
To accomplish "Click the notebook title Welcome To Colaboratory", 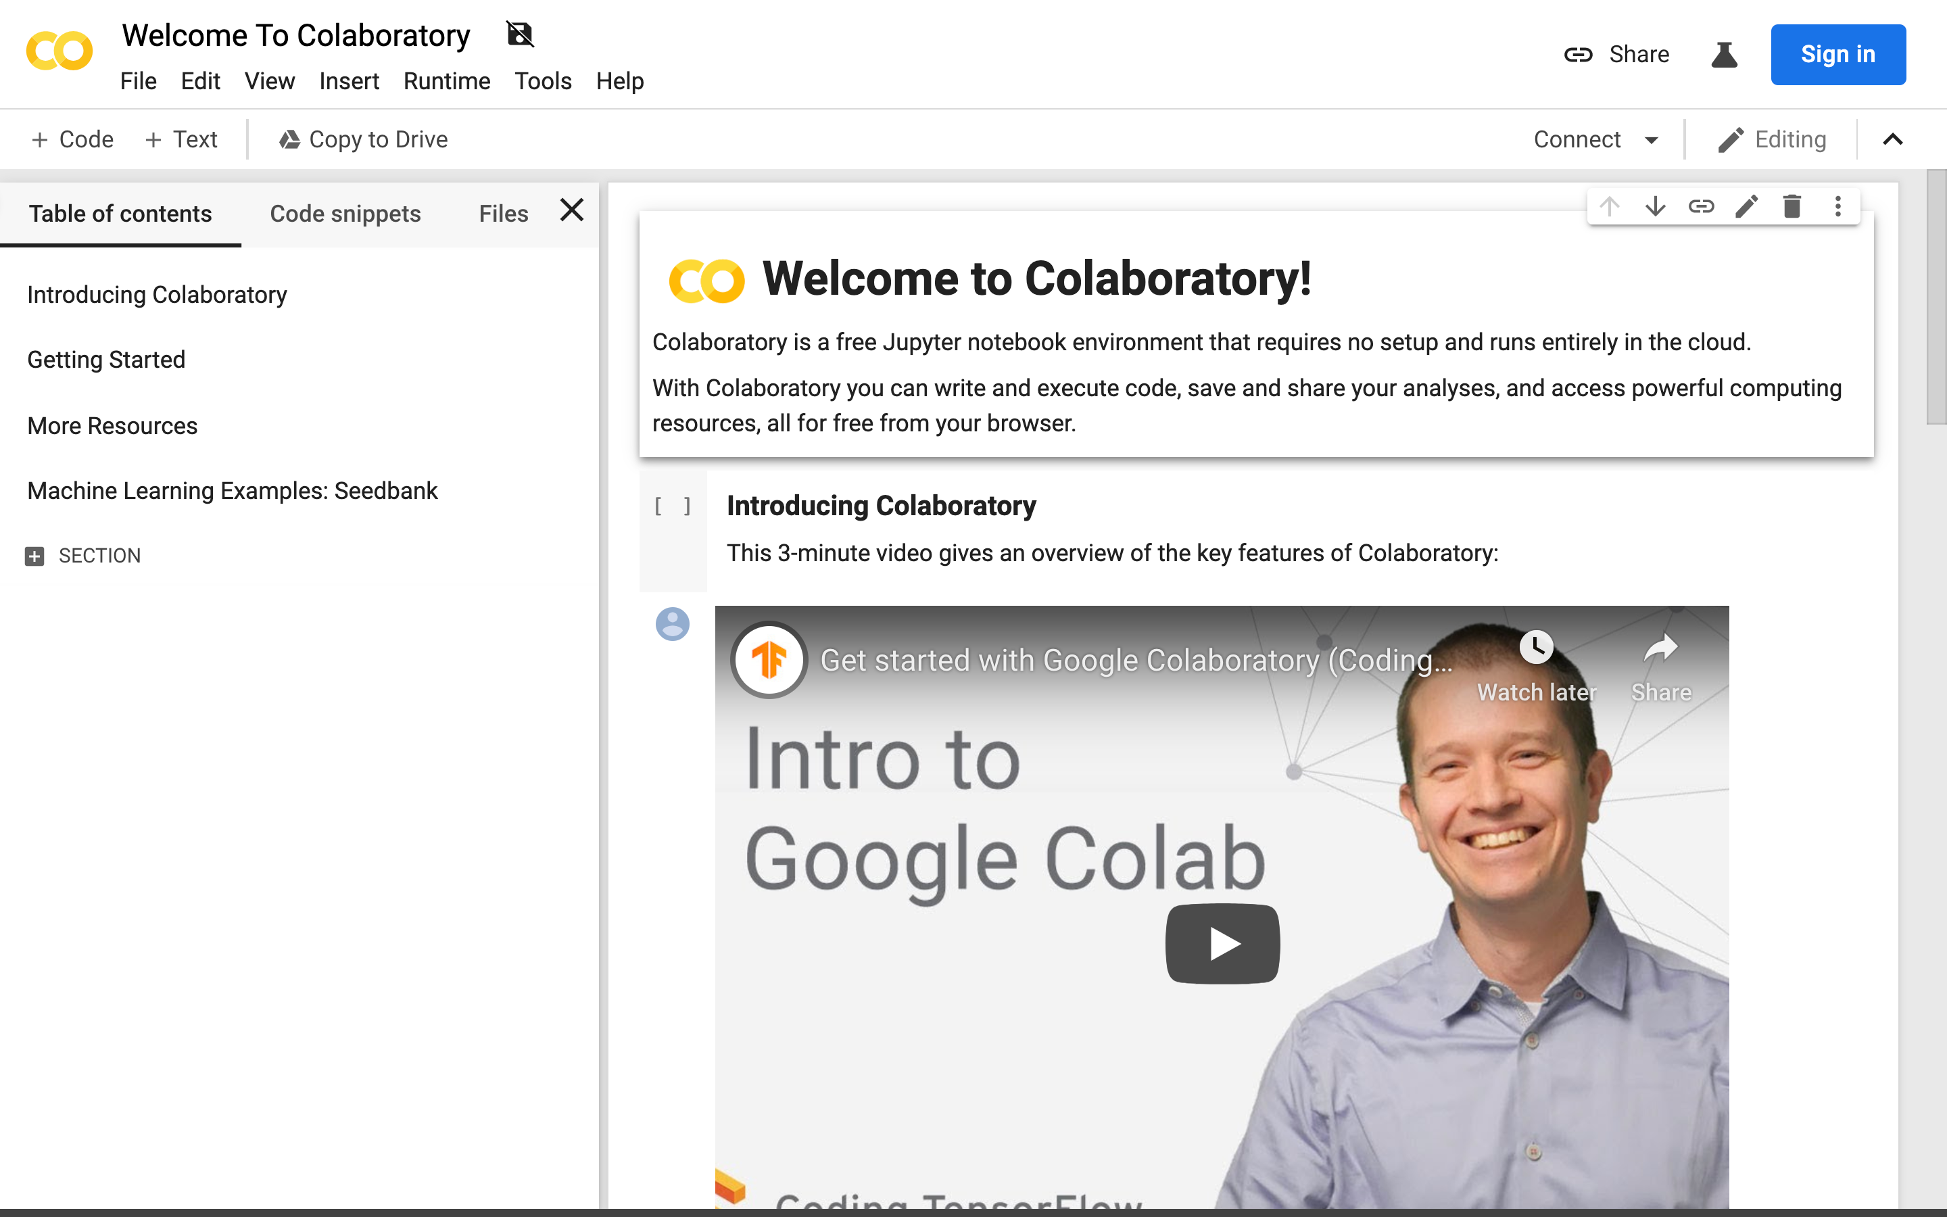I will 296,35.
